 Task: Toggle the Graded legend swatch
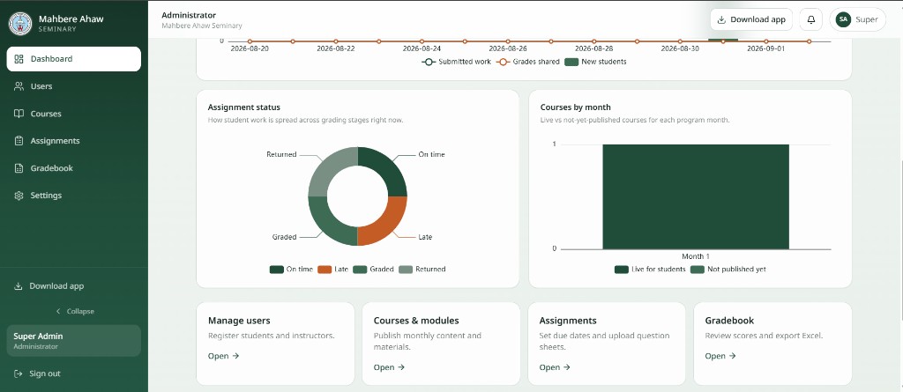360,270
